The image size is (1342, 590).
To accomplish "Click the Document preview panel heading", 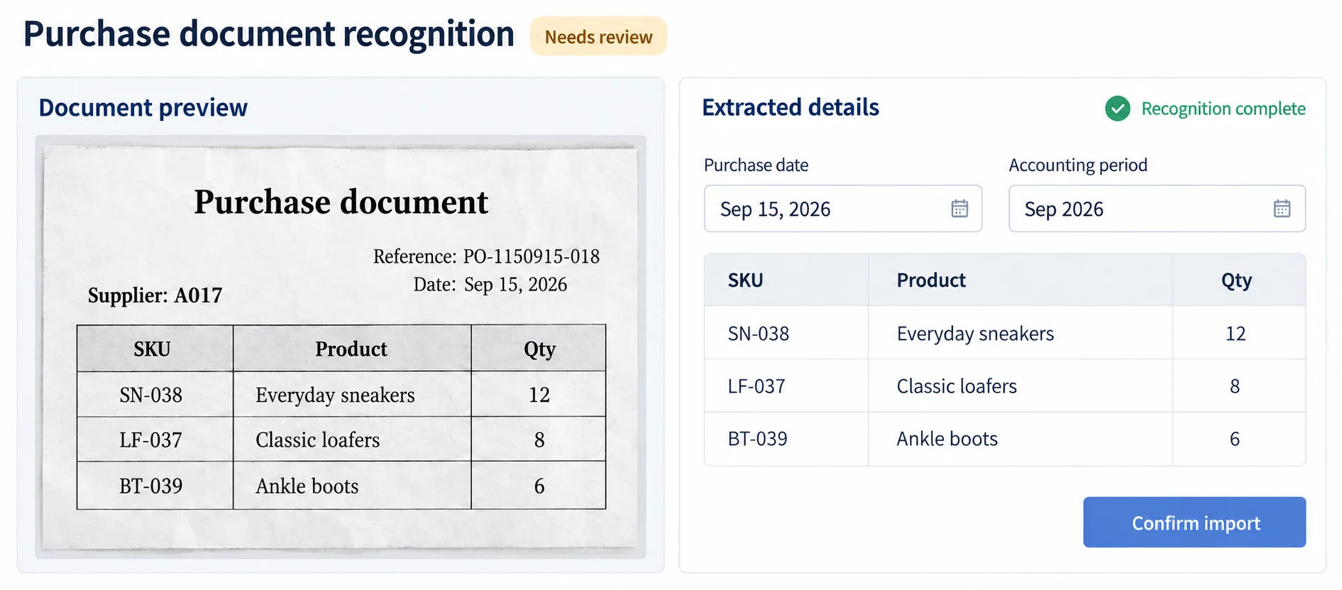I will click(x=143, y=108).
